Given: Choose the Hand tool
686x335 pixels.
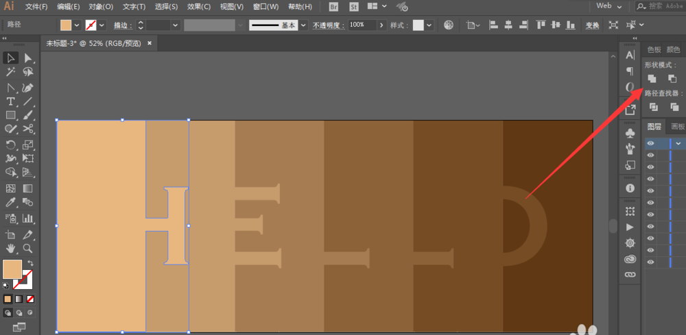Looking at the screenshot, I should (x=11, y=248).
